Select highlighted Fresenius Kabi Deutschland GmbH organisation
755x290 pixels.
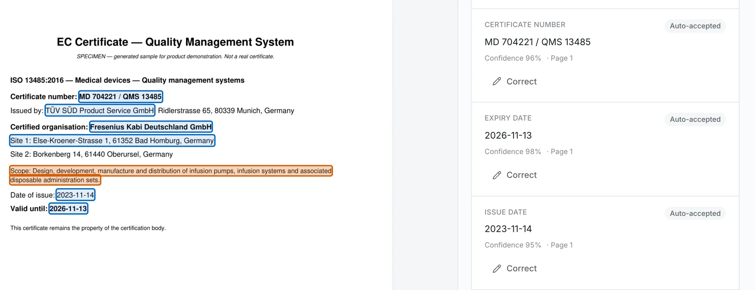coord(151,127)
